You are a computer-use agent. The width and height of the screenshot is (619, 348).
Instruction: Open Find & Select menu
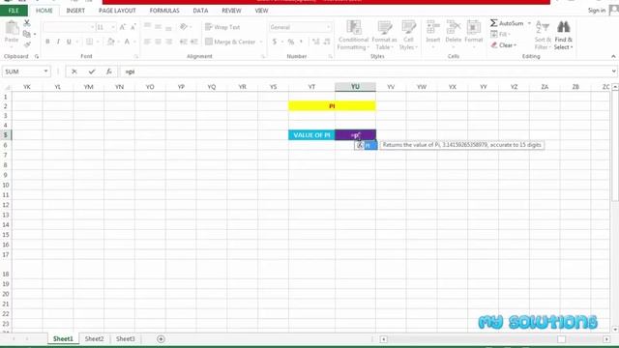tap(563, 36)
